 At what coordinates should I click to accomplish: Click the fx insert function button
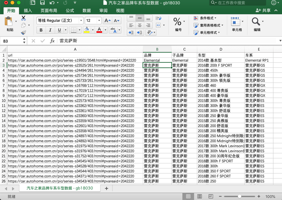tap(52, 41)
